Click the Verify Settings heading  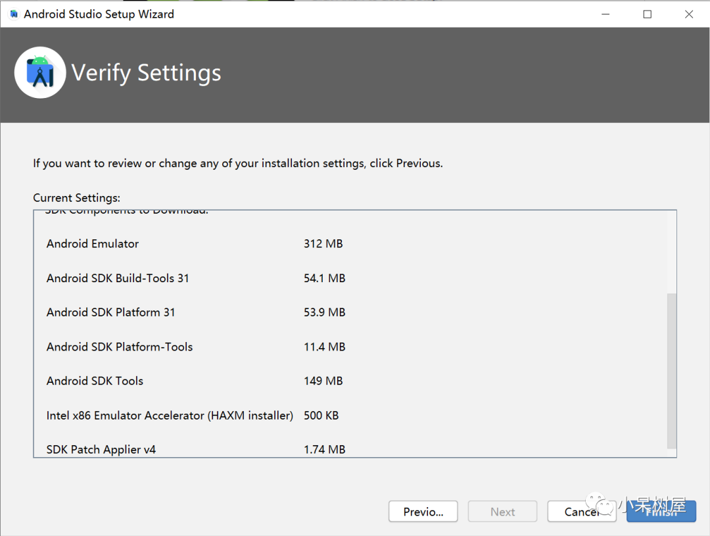146,73
